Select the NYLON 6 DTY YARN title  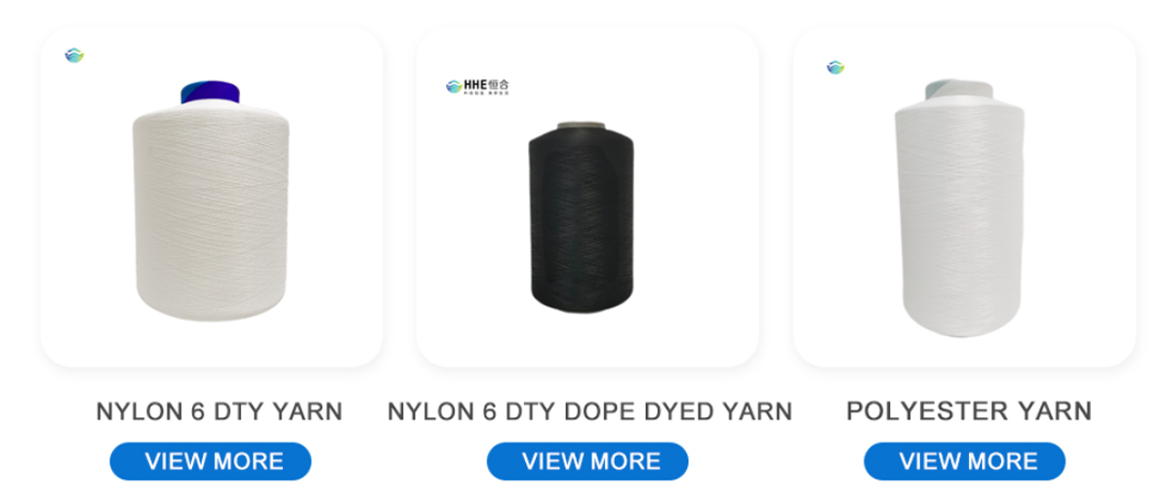(x=220, y=411)
